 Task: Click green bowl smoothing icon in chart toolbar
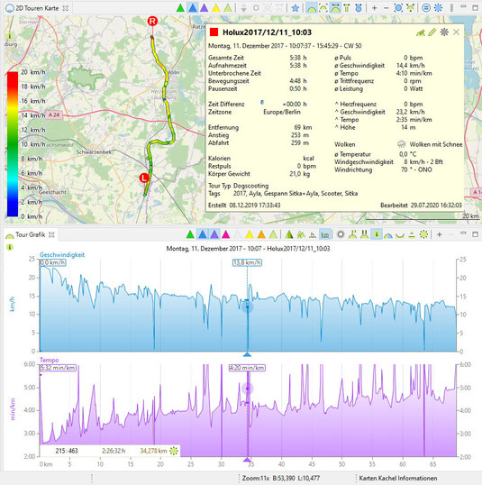coord(400,235)
